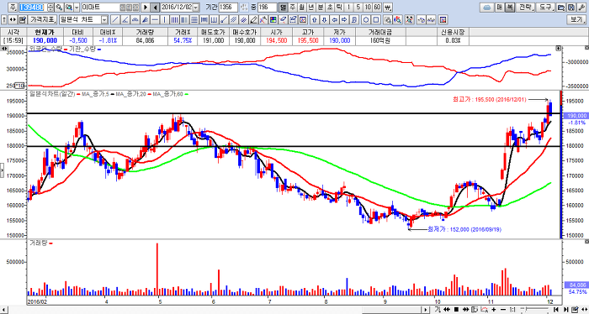Click the stock search magnifier icon
The height and width of the screenshot is (314, 589).
(x=59, y=8)
